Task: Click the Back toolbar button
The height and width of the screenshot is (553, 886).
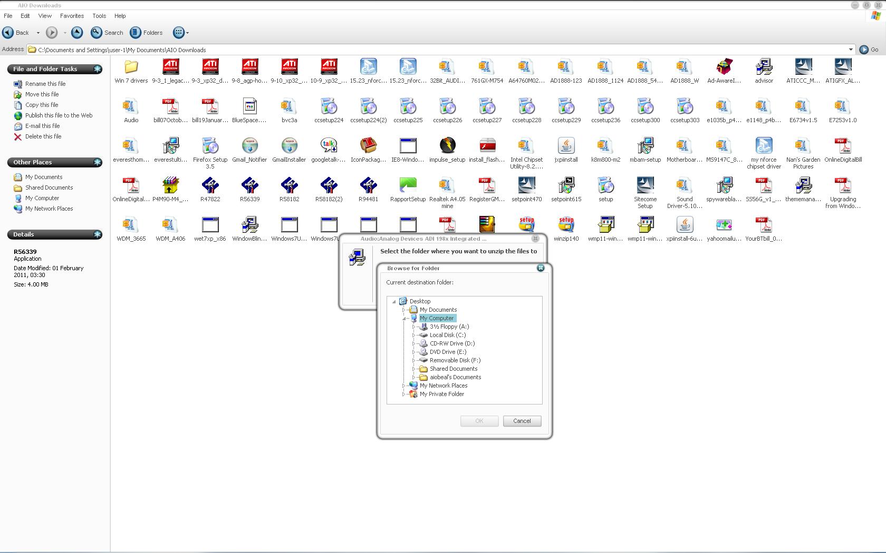Action: (16, 33)
